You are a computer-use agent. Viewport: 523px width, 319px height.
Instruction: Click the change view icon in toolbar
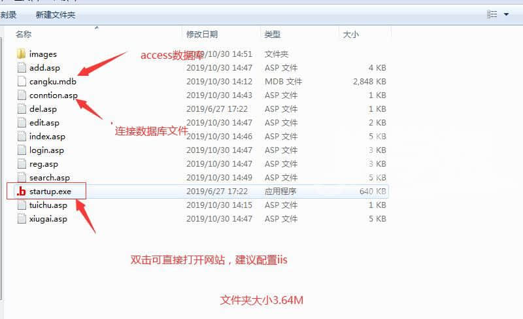coord(492,14)
